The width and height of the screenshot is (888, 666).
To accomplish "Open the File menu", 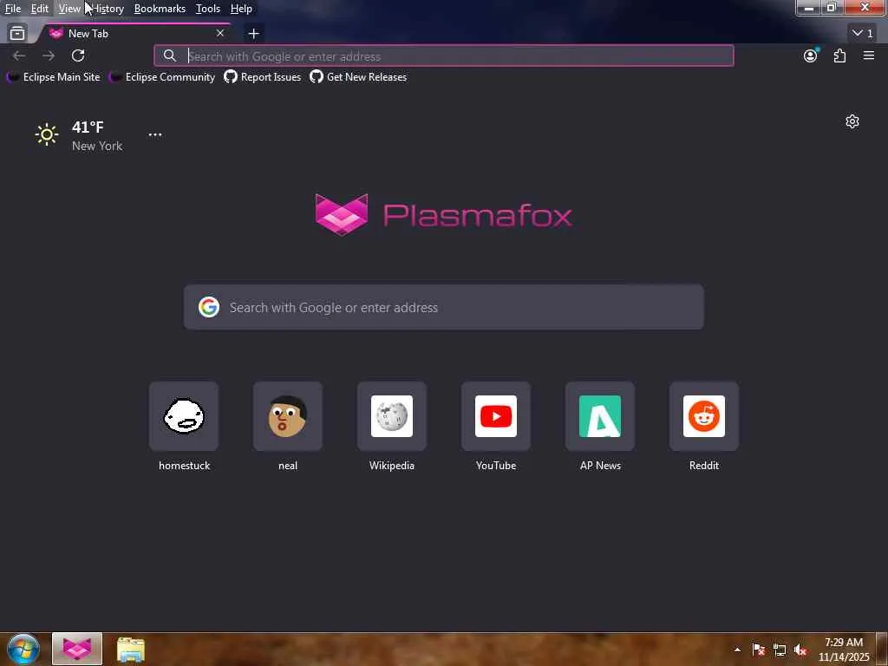I will point(13,9).
